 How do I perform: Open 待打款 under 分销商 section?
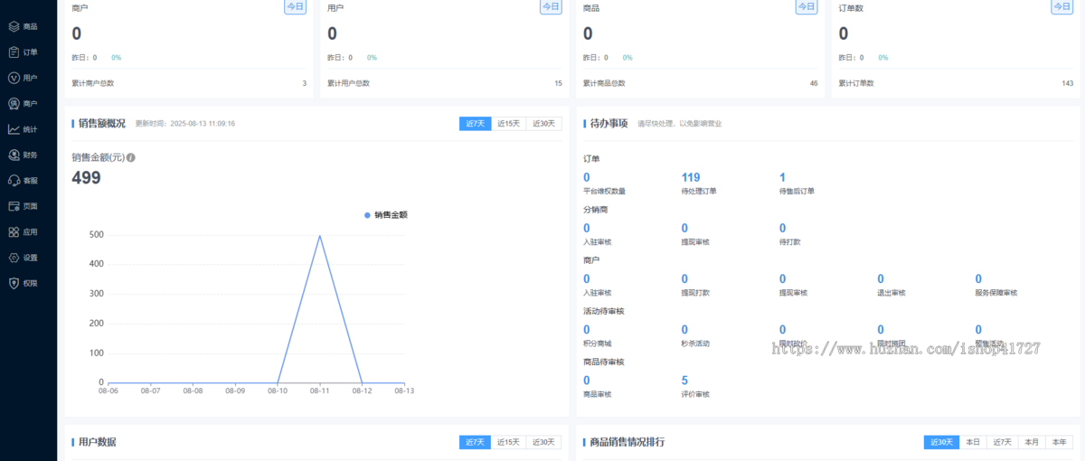(789, 234)
